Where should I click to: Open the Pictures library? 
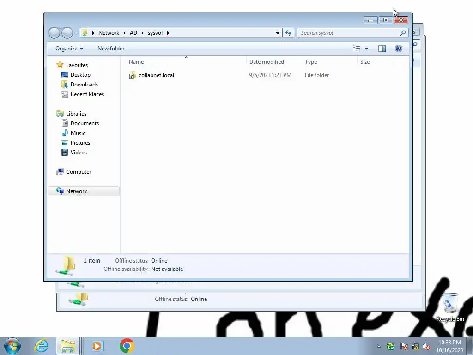coord(80,142)
